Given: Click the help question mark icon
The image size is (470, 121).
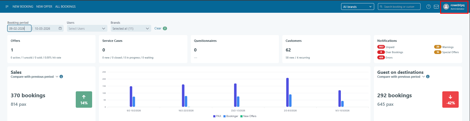Looking at the screenshot, I should pyautogui.click(x=428, y=7).
